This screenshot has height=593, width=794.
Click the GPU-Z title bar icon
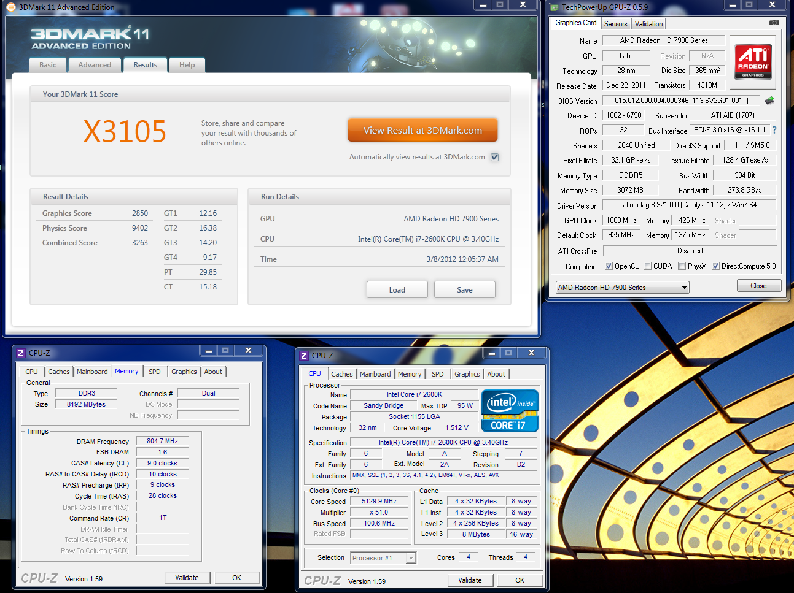(555, 7)
